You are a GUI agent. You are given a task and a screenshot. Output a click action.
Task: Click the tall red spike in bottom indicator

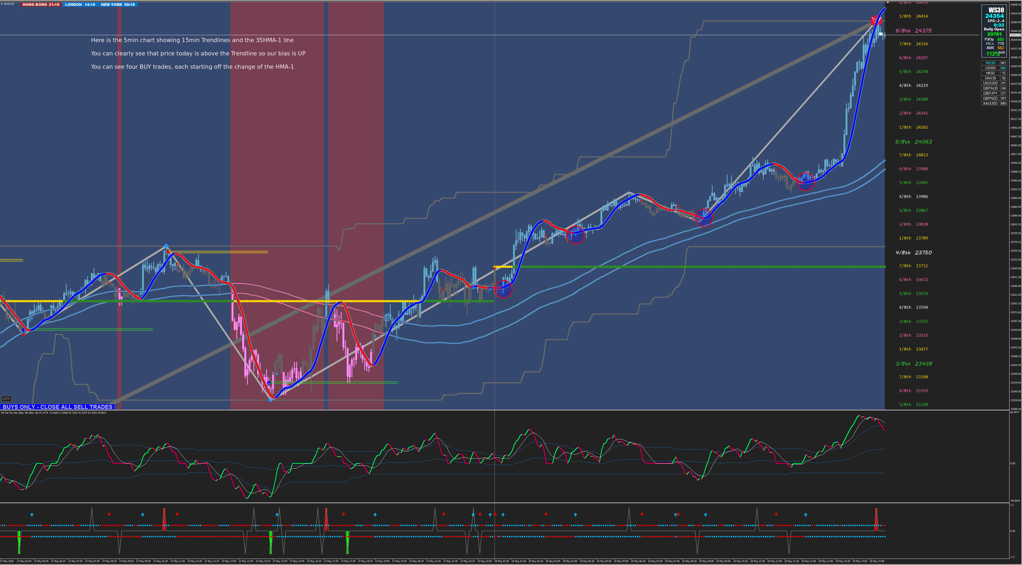click(x=876, y=519)
